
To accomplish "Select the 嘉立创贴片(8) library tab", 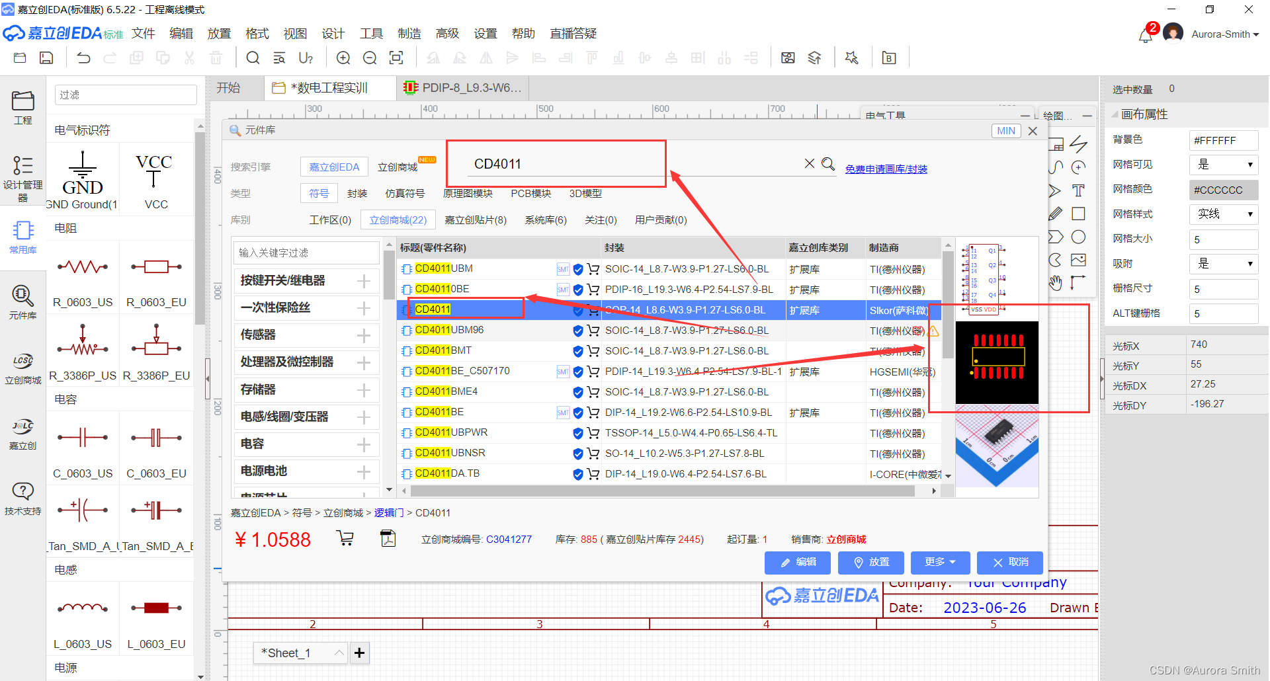I will point(476,220).
